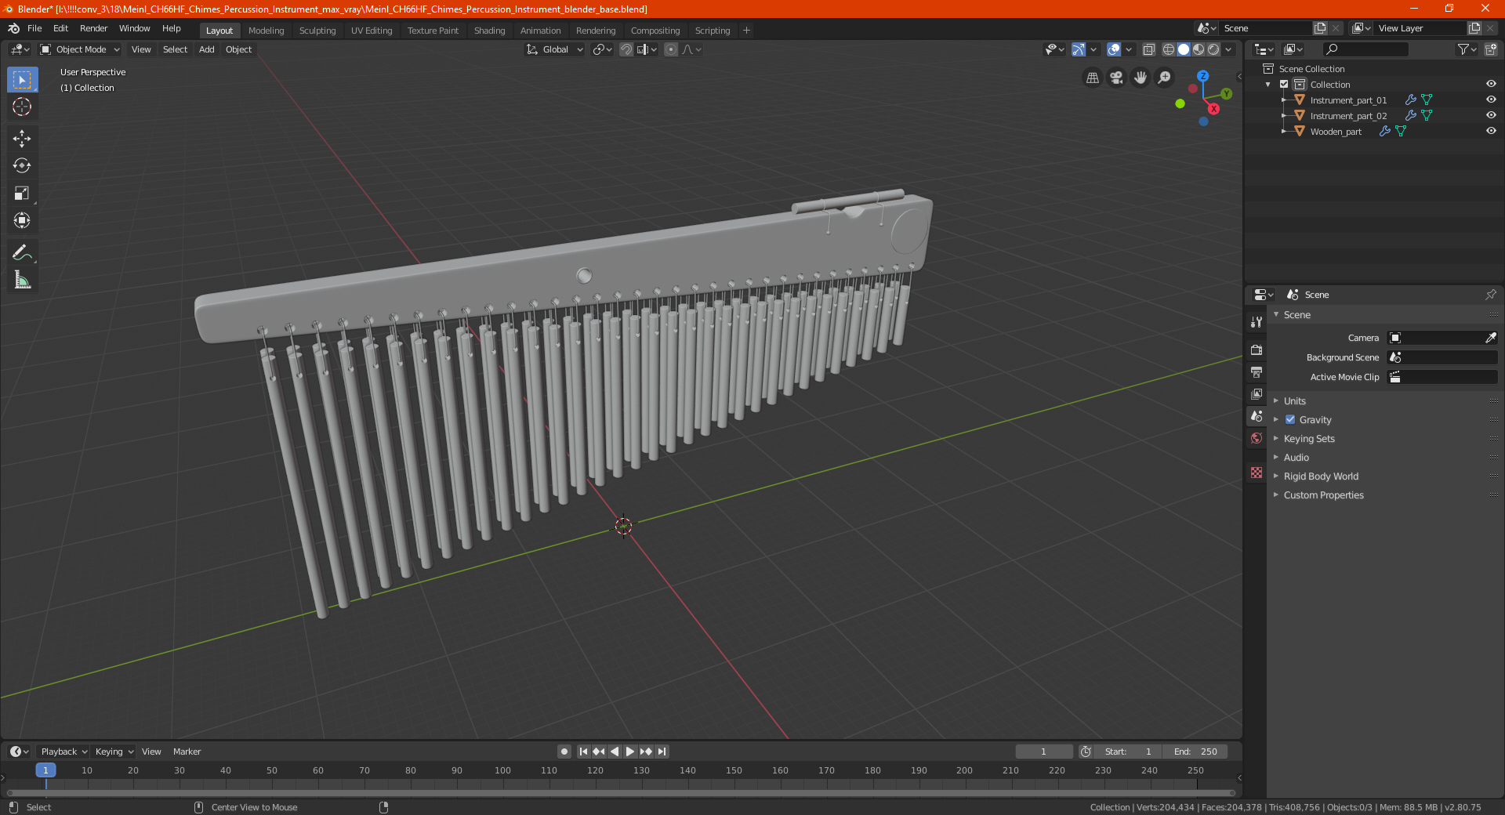Open the Tool properties tab

pos(1257,322)
